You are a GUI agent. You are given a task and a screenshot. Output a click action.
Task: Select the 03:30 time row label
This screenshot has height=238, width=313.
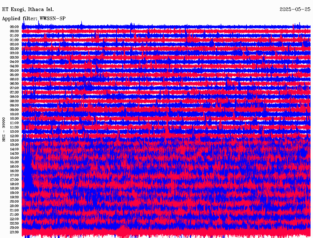(x=14, y=57)
